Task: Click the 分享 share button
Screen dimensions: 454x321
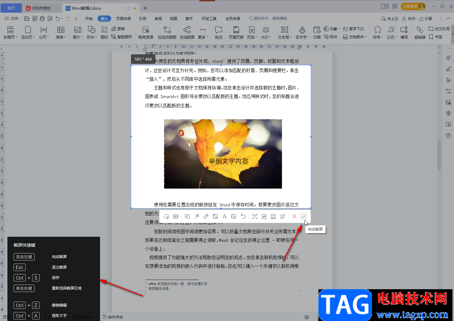Action: [x=426, y=19]
